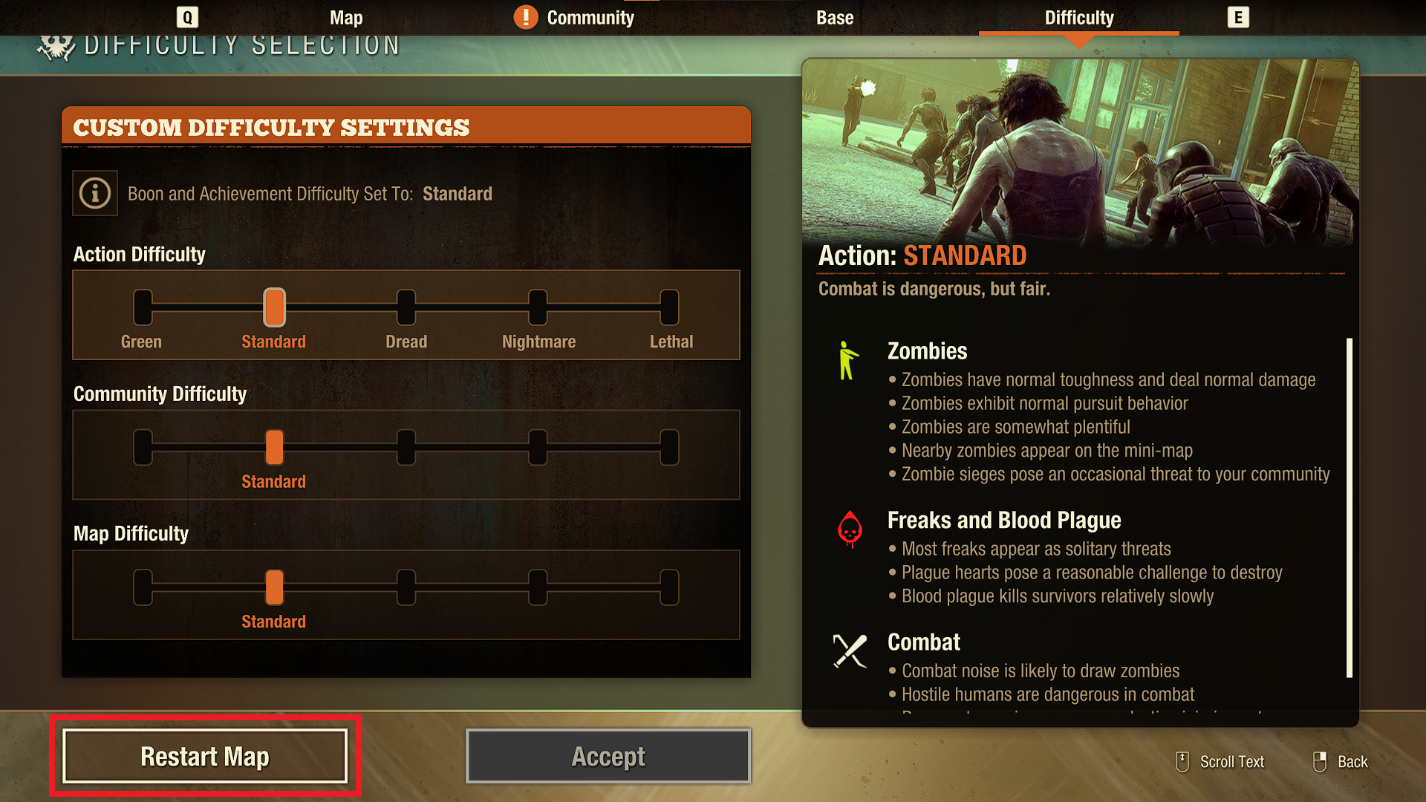Set Action Difficulty to Green
Screen dimensions: 1426x802
pyautogui.click(x=143, y=307)
